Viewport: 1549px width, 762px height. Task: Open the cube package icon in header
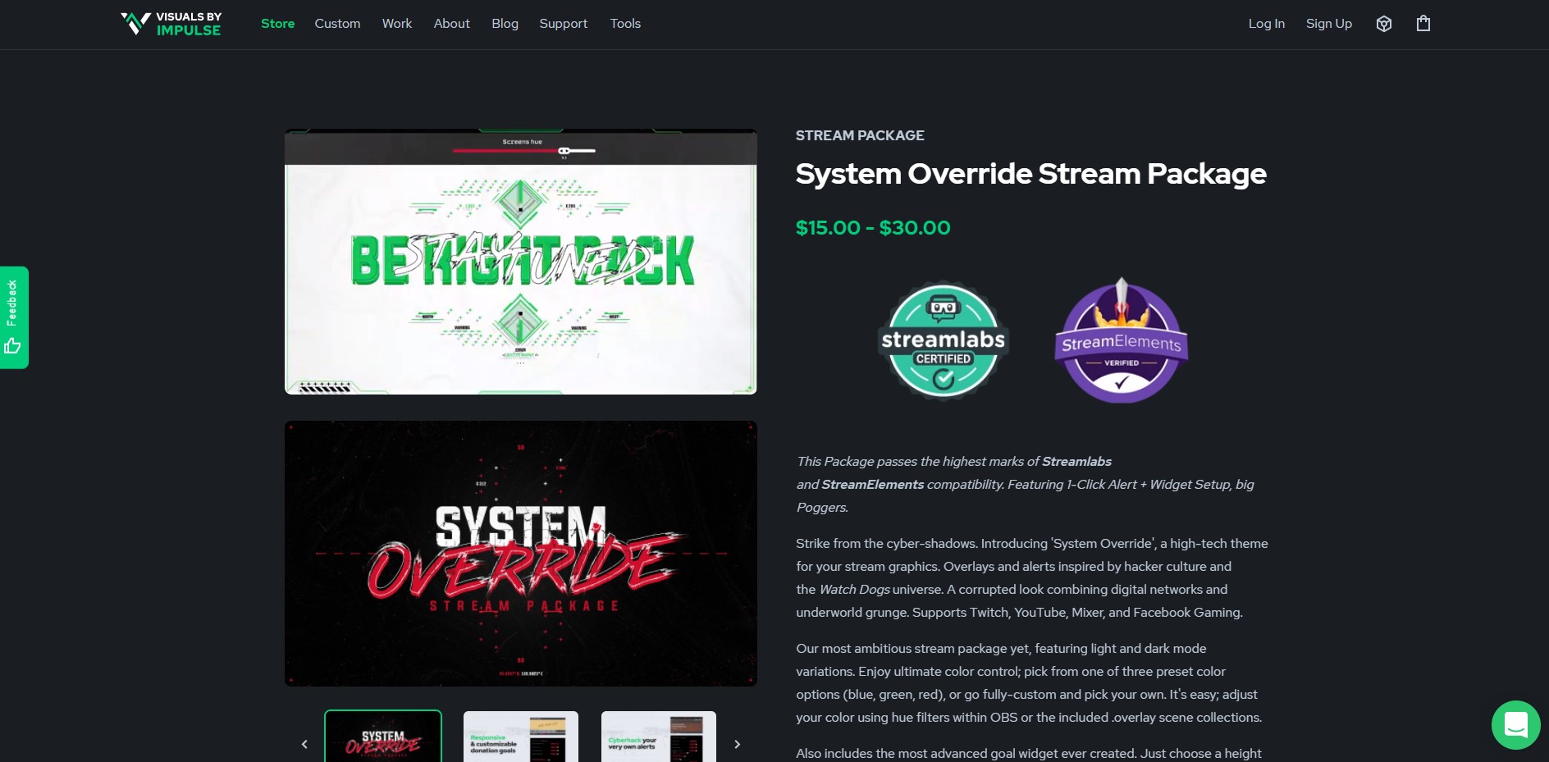pos(1384,24)
